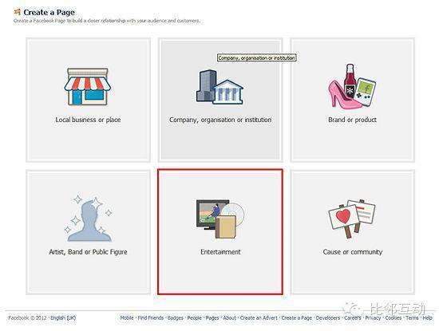Click the sparkling silhouette Artist icon
Viewport: 439px width, 331px height.
(x=88, y=219)
